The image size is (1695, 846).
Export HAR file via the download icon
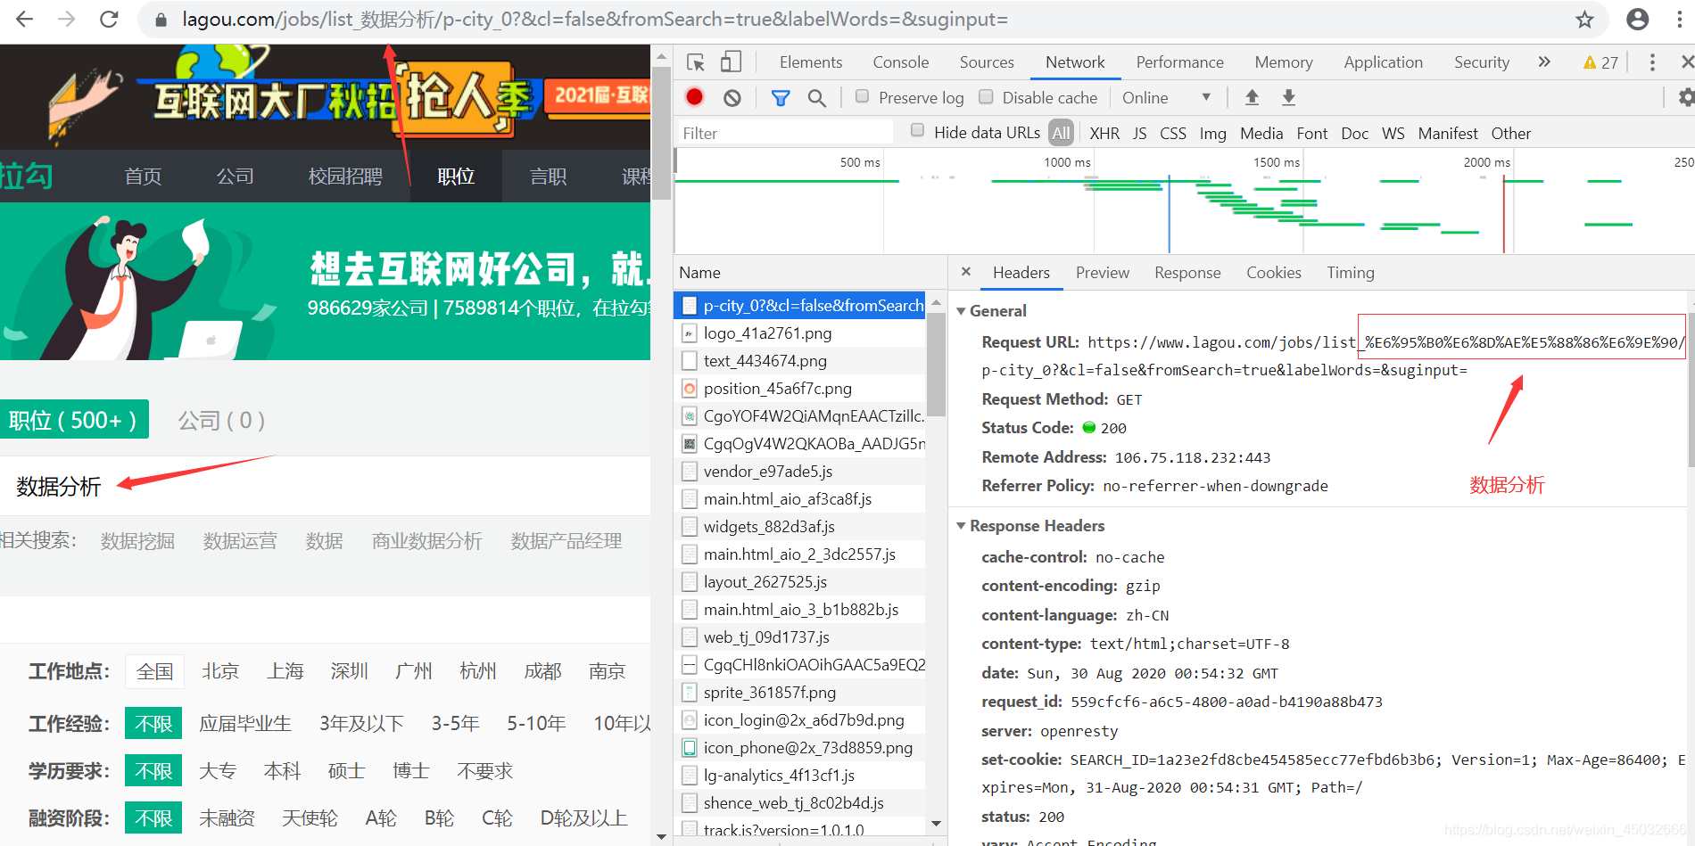1288,97
